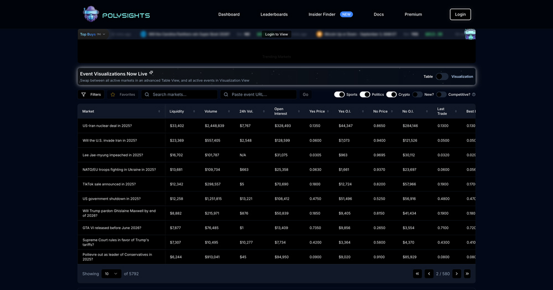Jump to the first page of results

coord(418,273)
